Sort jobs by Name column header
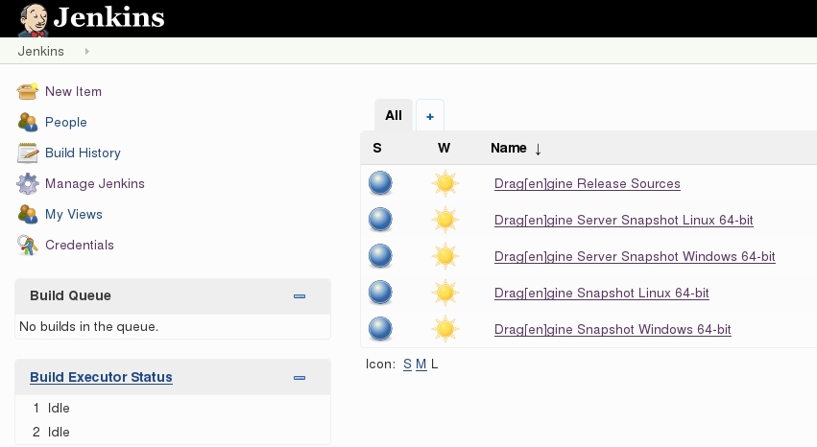Screen dimensions: 817x447 pos(509,149)
